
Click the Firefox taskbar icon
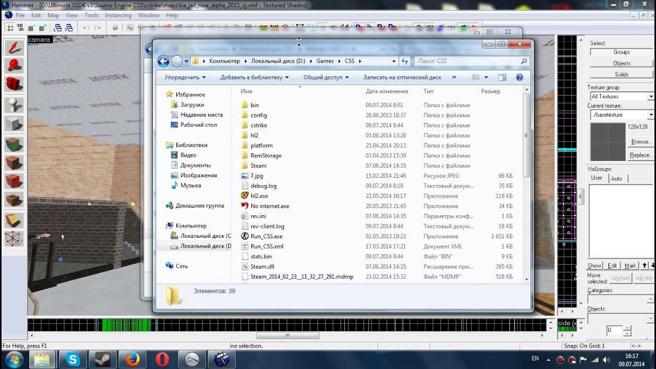[x=132, y=359]
